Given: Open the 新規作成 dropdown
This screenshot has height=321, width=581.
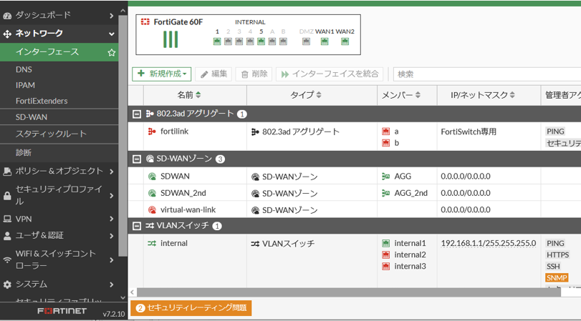Looking at the screenshot, I should (x=162, y=74).
